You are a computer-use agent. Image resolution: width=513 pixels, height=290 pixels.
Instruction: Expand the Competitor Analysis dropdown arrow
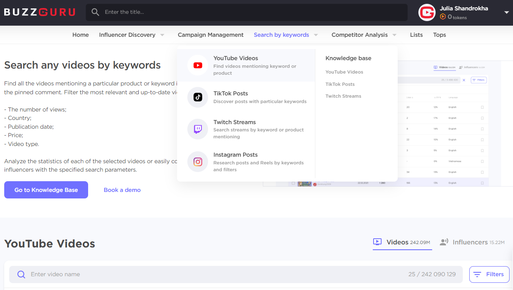click(x=394, y=35)
